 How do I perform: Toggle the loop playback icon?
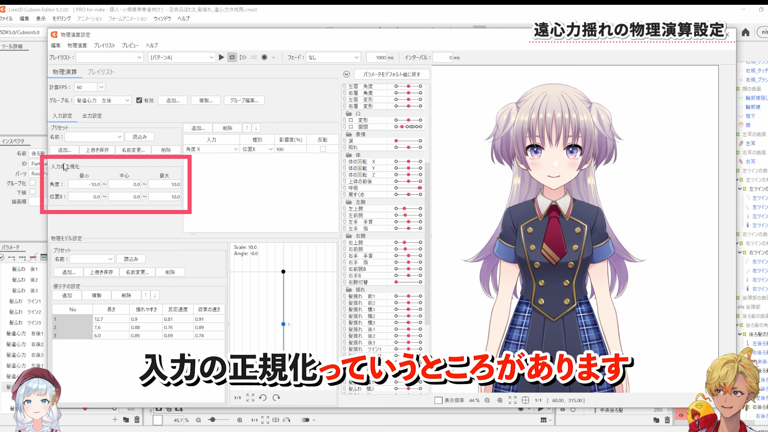[x=232, y=58]
